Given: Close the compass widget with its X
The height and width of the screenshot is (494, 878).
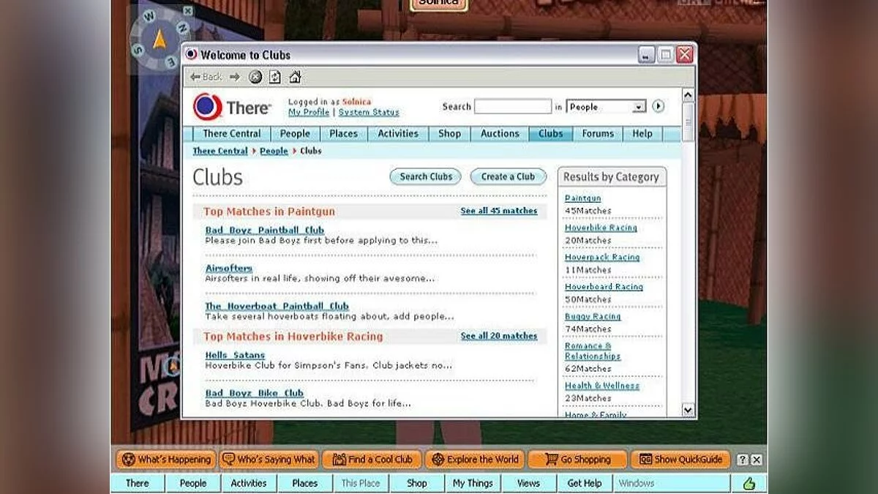Looking at the screenshot, I should [188, 10].
